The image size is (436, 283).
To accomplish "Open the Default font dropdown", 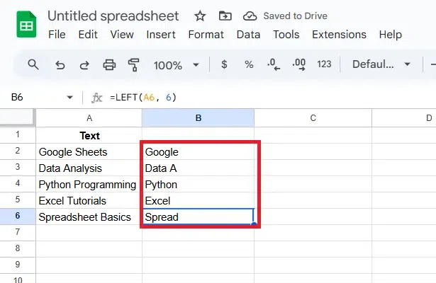I will point(382,64).
